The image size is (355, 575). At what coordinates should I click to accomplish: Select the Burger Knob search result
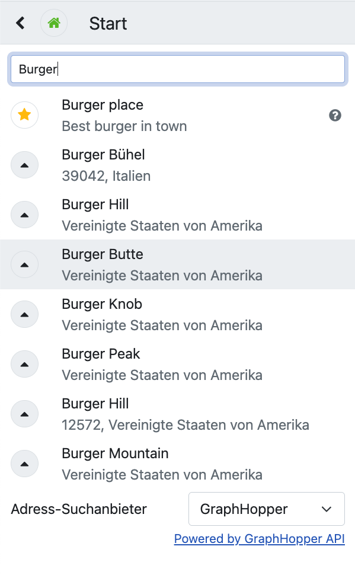pyautogui.click(x=178, y=314)
